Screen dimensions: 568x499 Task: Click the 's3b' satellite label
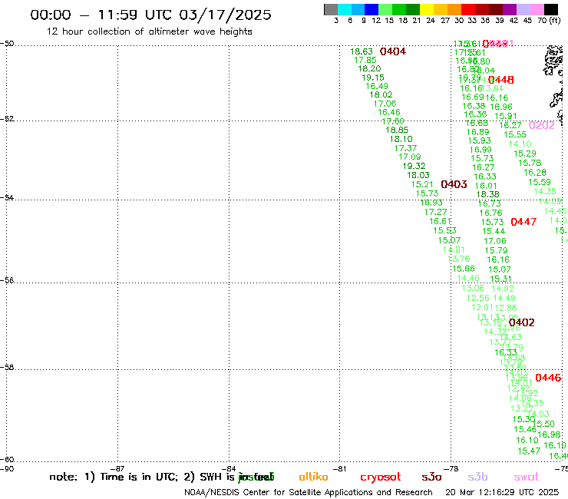477,477
